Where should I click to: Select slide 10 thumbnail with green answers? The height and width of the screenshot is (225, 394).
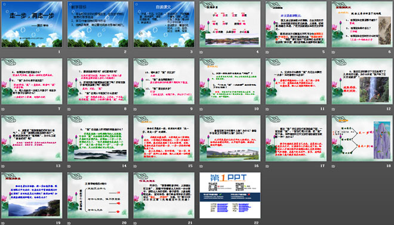coord(230,81)
